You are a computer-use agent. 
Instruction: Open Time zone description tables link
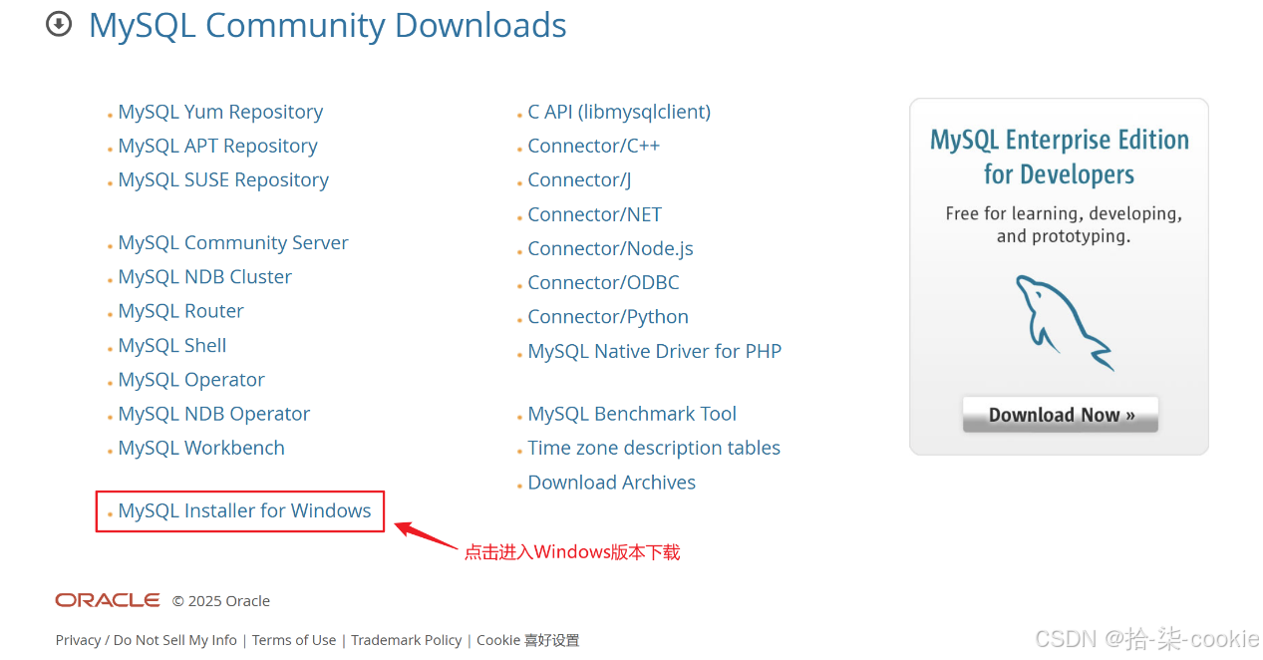point(654,448)
